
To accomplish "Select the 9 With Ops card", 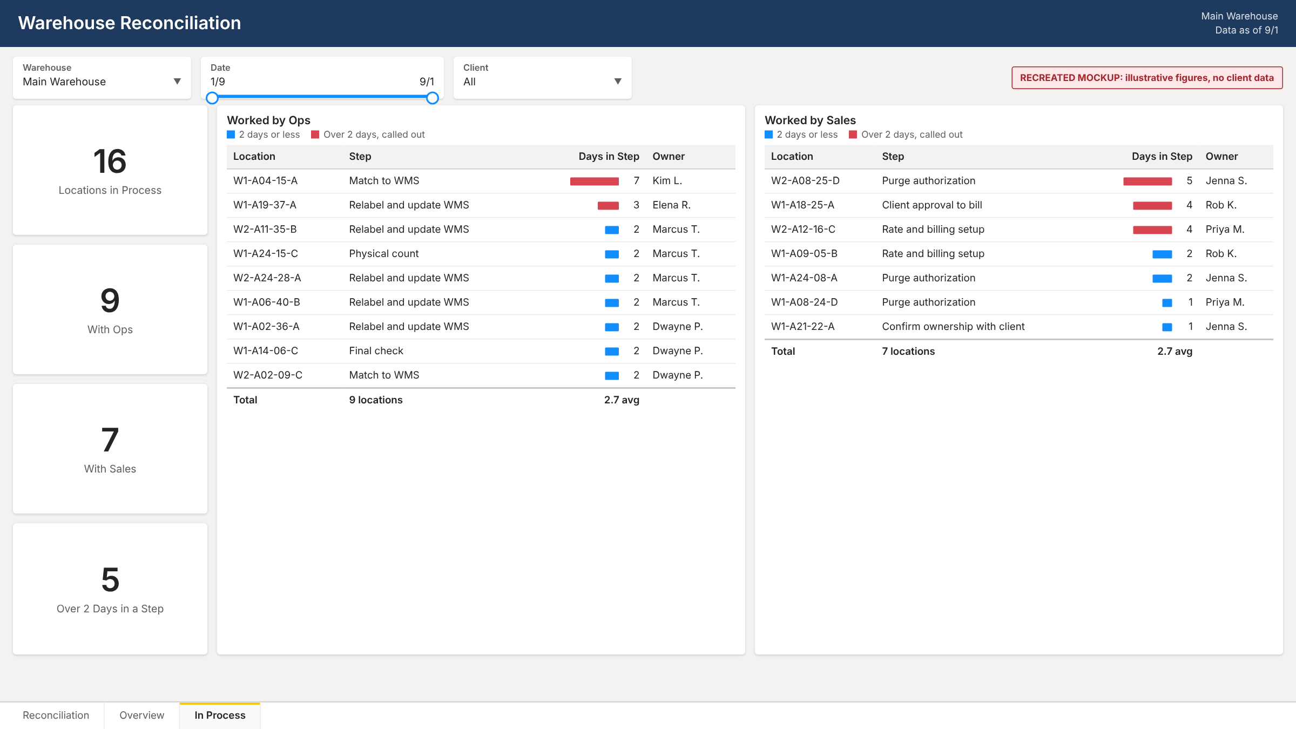I will click(x=110, y=309).
